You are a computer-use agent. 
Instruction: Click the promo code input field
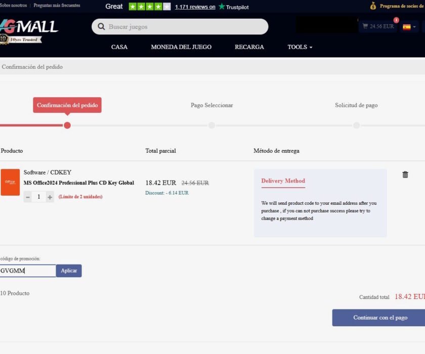(x=28, y=271)
